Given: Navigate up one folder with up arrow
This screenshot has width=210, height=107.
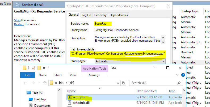Looking at the screenshot, I should 45,83.
